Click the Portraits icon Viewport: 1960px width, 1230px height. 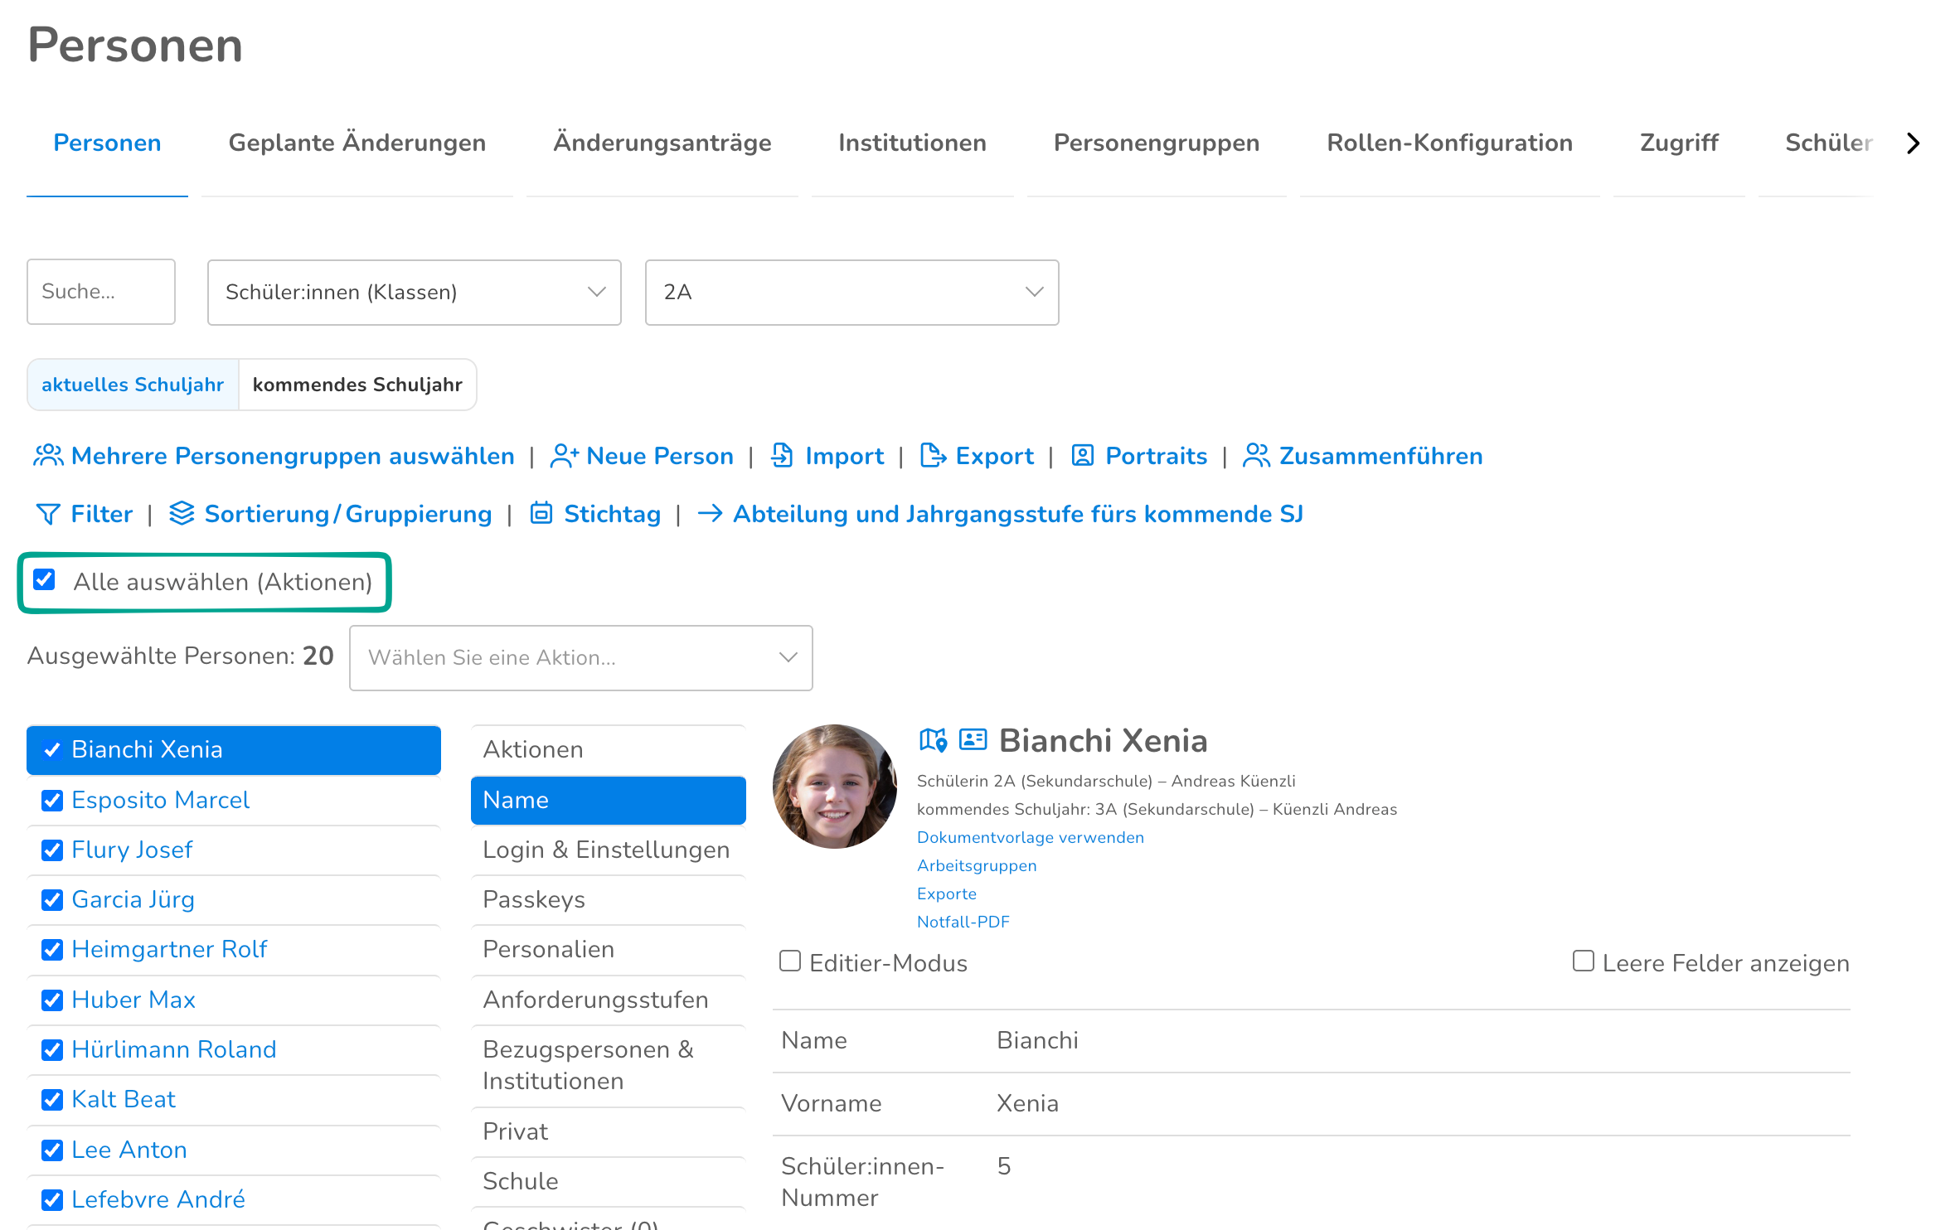click(1082, 455)
